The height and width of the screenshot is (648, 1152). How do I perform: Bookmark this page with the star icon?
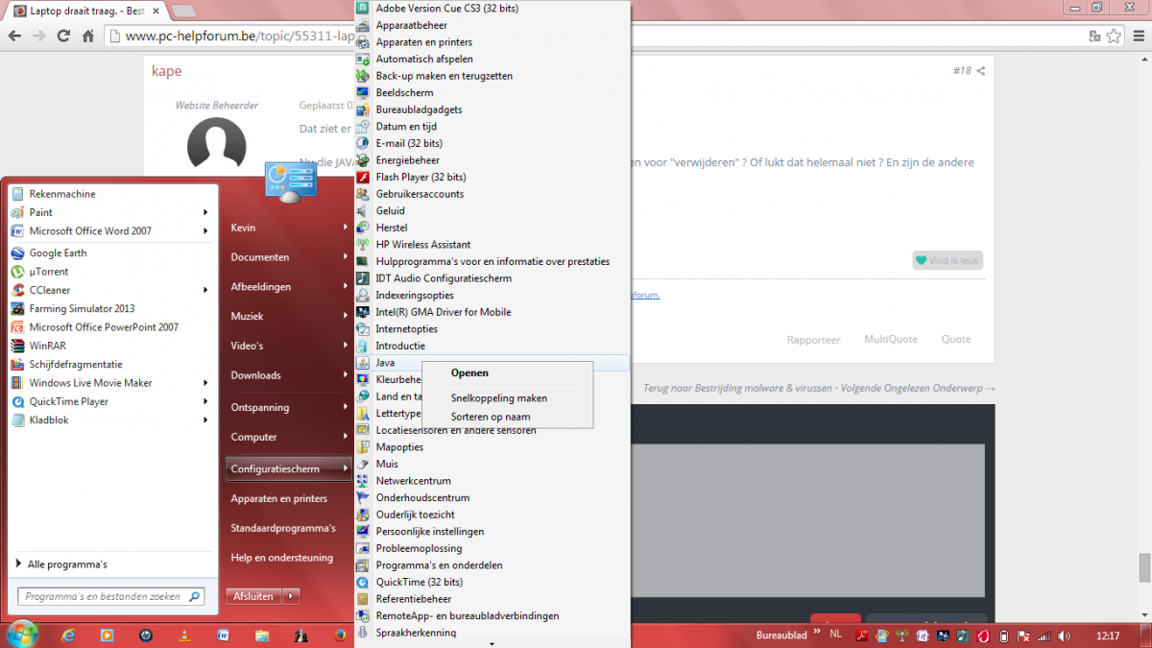[x=1114, y=36]
